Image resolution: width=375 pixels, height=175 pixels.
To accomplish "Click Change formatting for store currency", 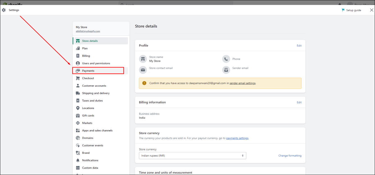I will (290, 156).
